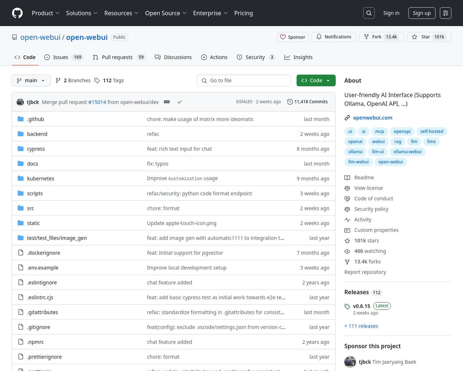
Task: Open the backend folder icon
Action: tap(21, 134)
